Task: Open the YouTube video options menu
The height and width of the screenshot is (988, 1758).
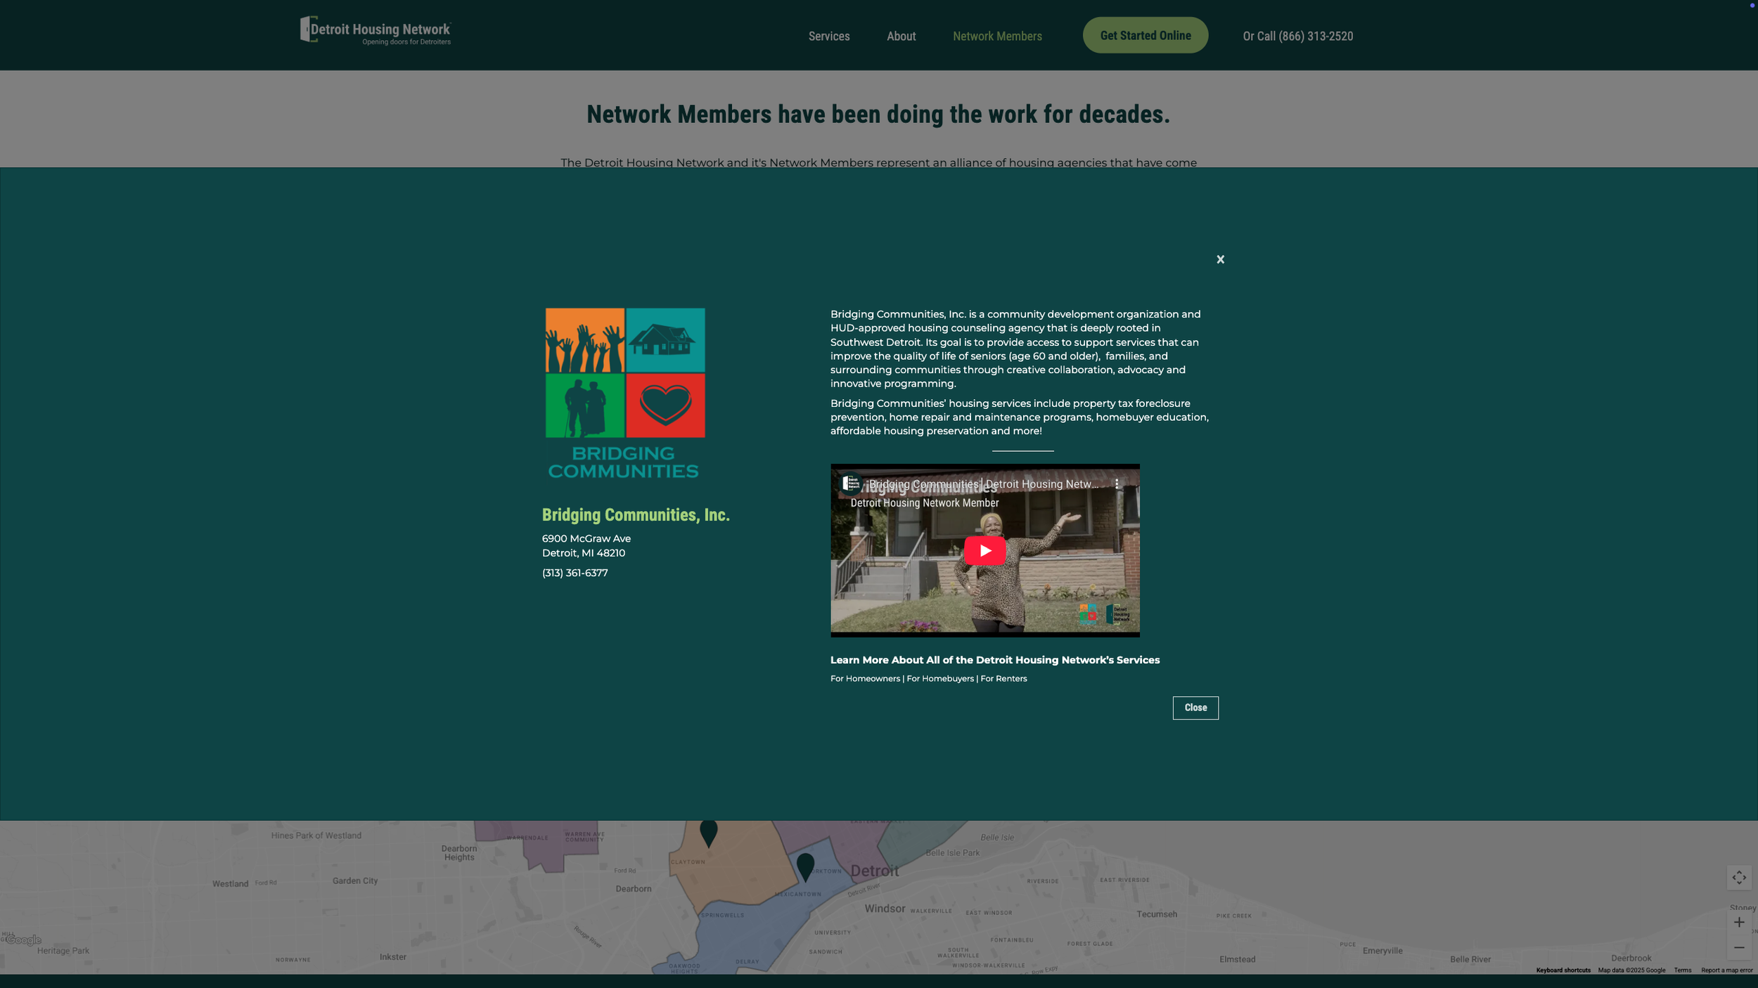Action: click(1116, 483)
